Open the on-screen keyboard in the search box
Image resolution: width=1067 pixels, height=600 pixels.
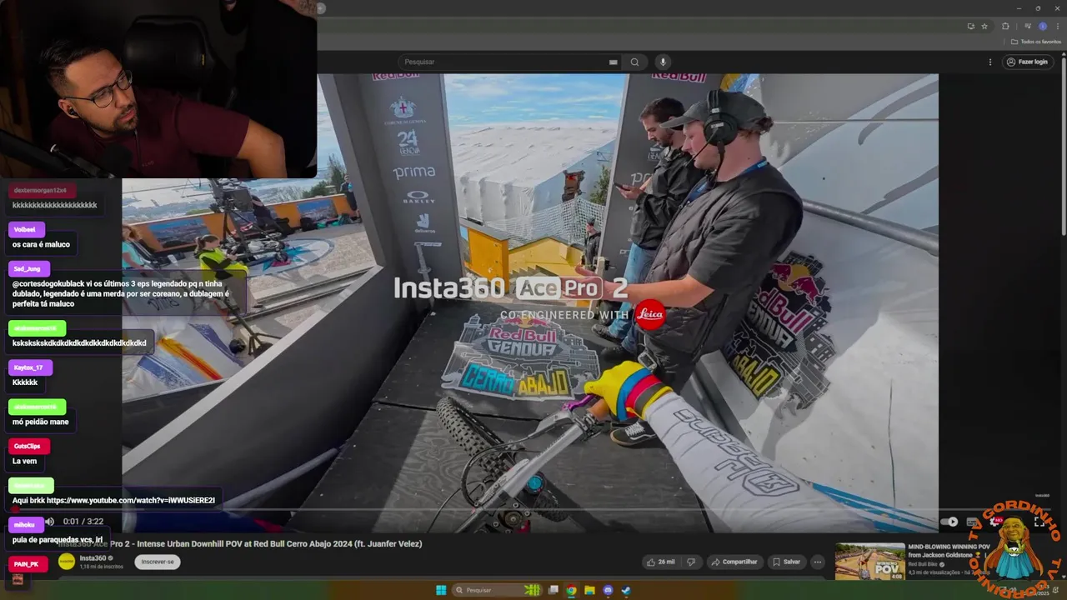tap(613, 62)
